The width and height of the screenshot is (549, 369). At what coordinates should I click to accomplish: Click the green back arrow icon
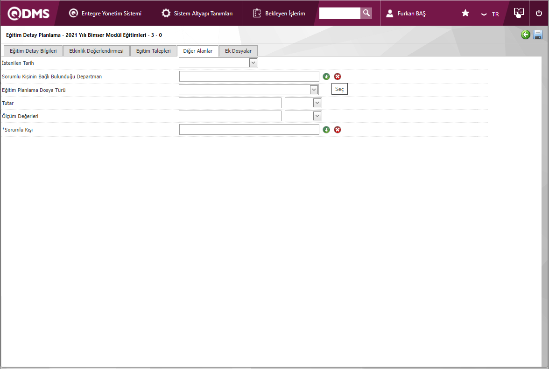click(526, 35)
